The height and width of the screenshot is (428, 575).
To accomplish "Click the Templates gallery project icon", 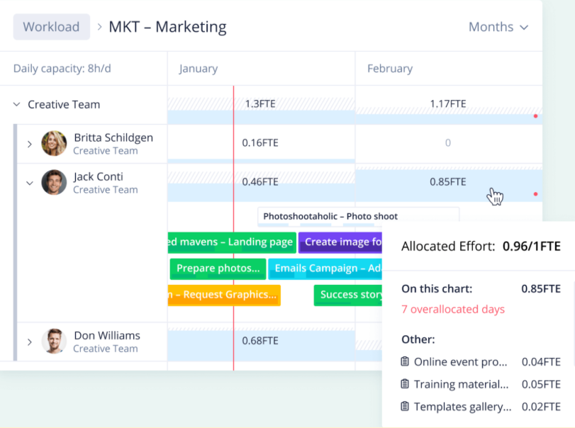I will (x=406, y=407).
